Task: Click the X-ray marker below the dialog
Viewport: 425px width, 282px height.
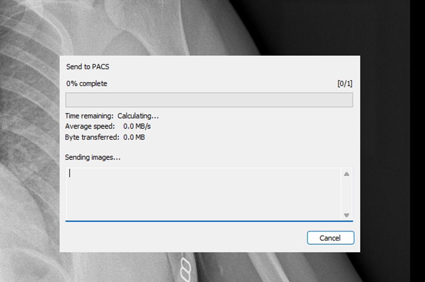Action: [185, 268]
